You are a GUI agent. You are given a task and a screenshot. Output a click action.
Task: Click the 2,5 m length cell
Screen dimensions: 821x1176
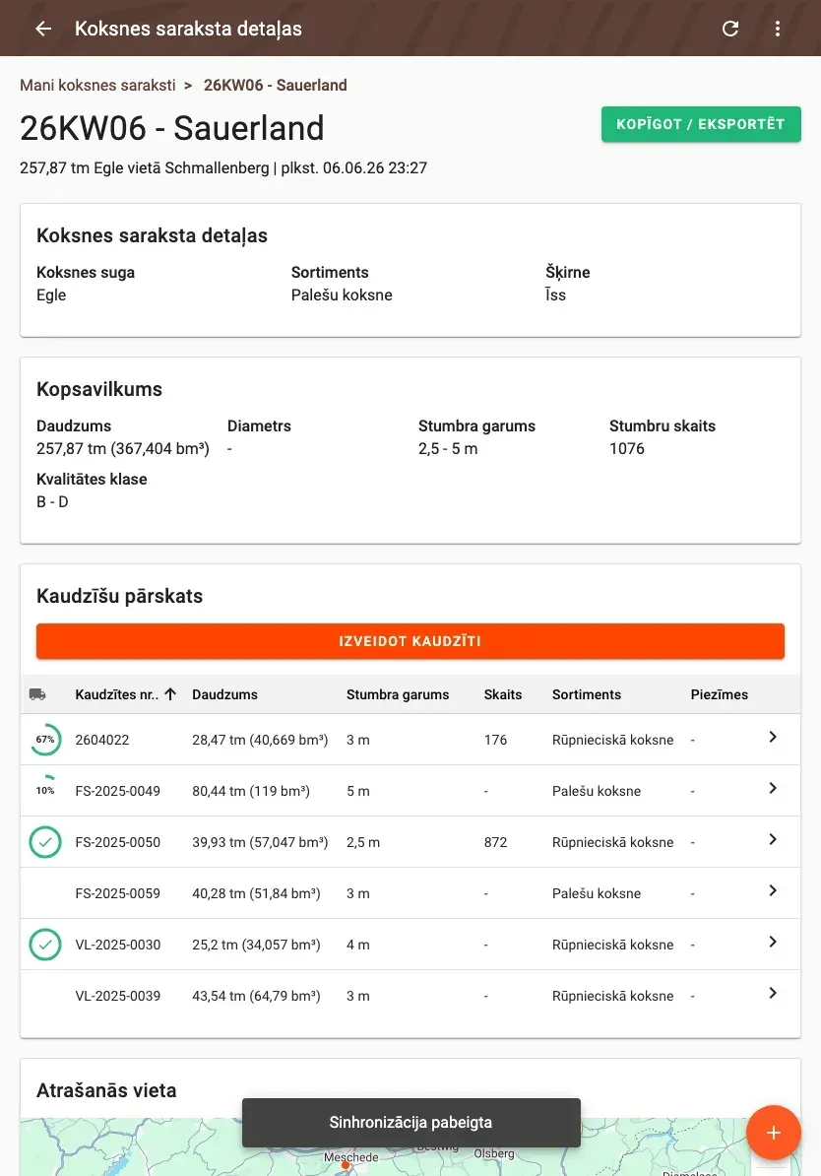(x=363, y=842)
